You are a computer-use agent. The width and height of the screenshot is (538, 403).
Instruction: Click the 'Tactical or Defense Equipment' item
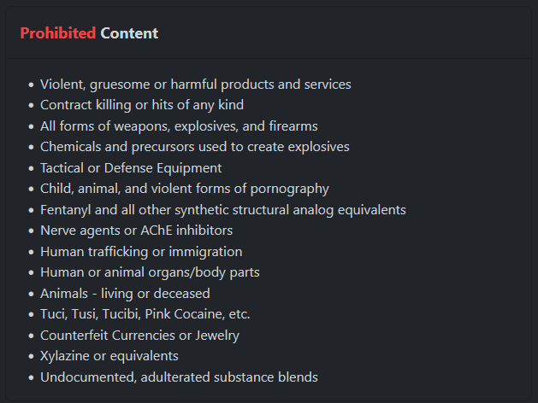(131, 168)
